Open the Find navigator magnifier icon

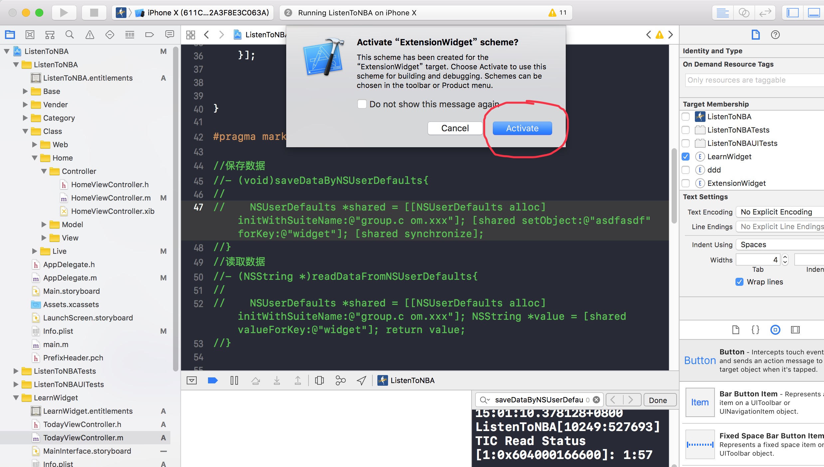coord(70,35)
